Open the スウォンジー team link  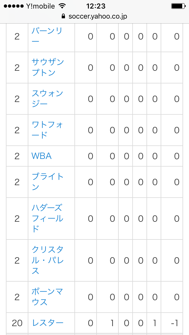point(47,99)
